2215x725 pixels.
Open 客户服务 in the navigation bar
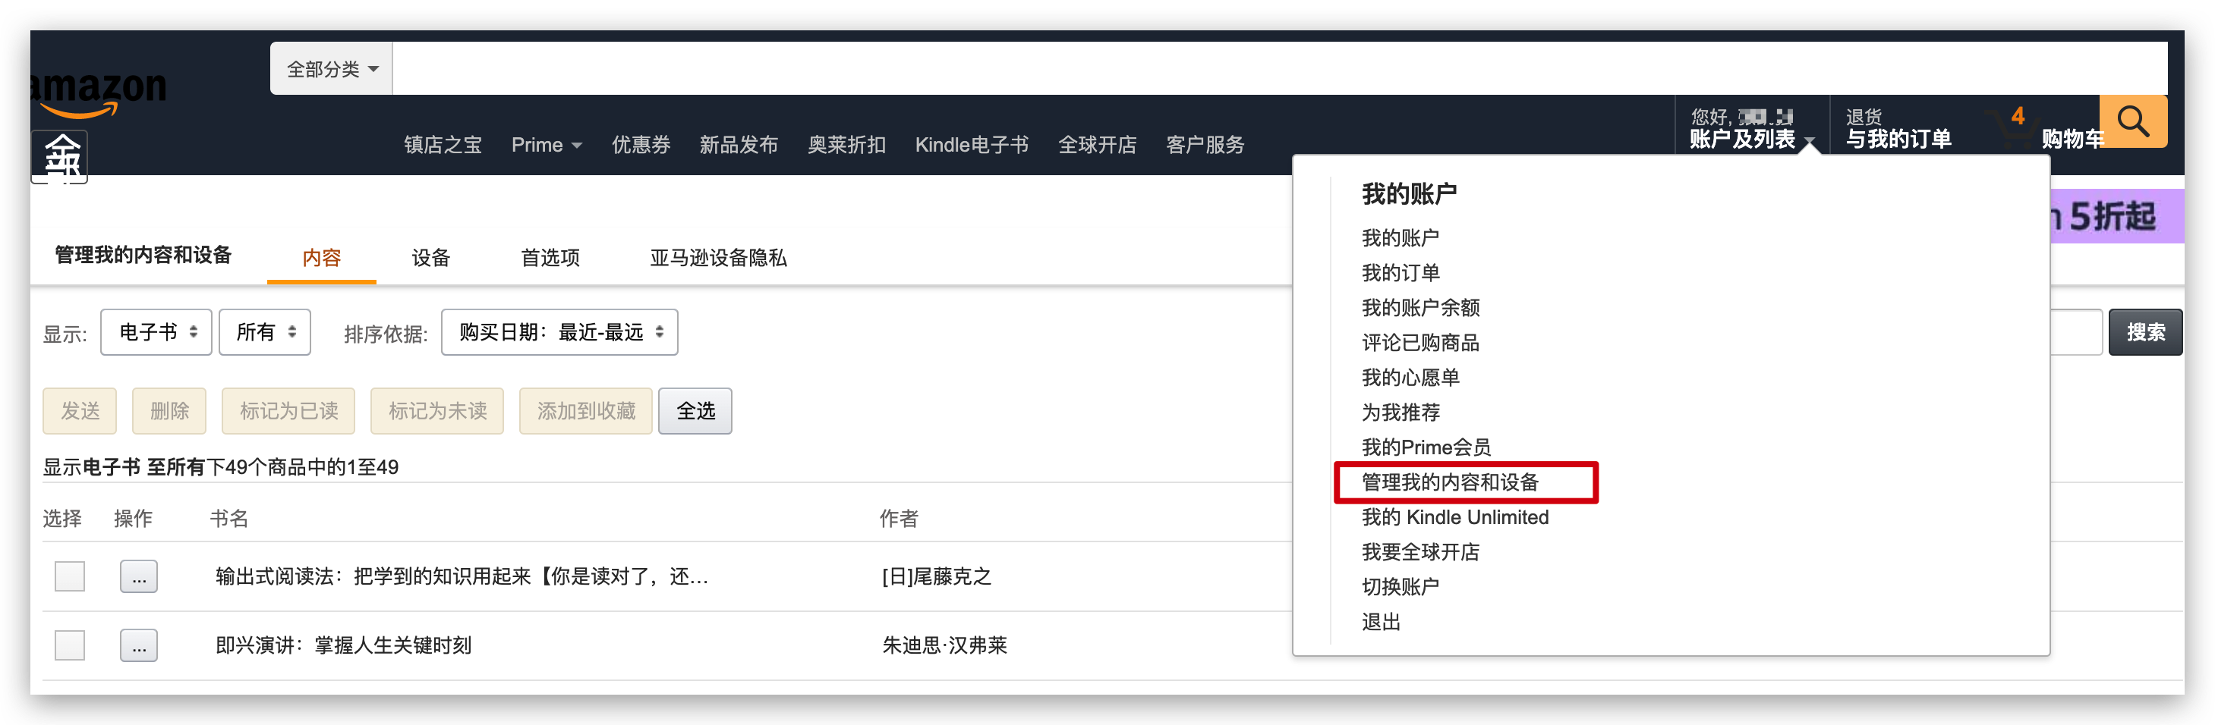pos(1205,144)
